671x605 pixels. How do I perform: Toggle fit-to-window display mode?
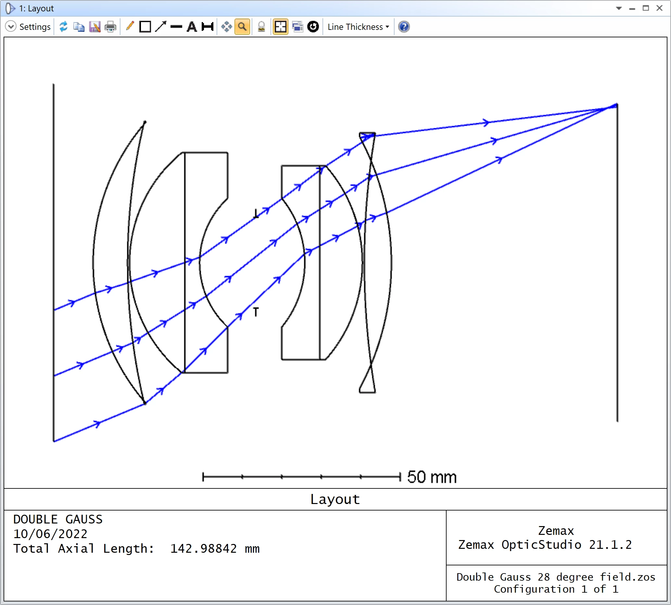pyautogui.click(x=280, y=27)
